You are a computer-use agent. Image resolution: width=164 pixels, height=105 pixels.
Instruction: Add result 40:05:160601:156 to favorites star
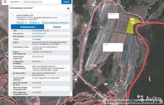click(66, 16)
